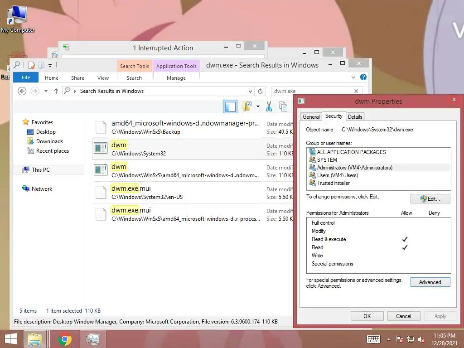The width and height of the screenshot is (464, 348).
Task: Select Downloads in navigation pane
Action: (49, 141)
